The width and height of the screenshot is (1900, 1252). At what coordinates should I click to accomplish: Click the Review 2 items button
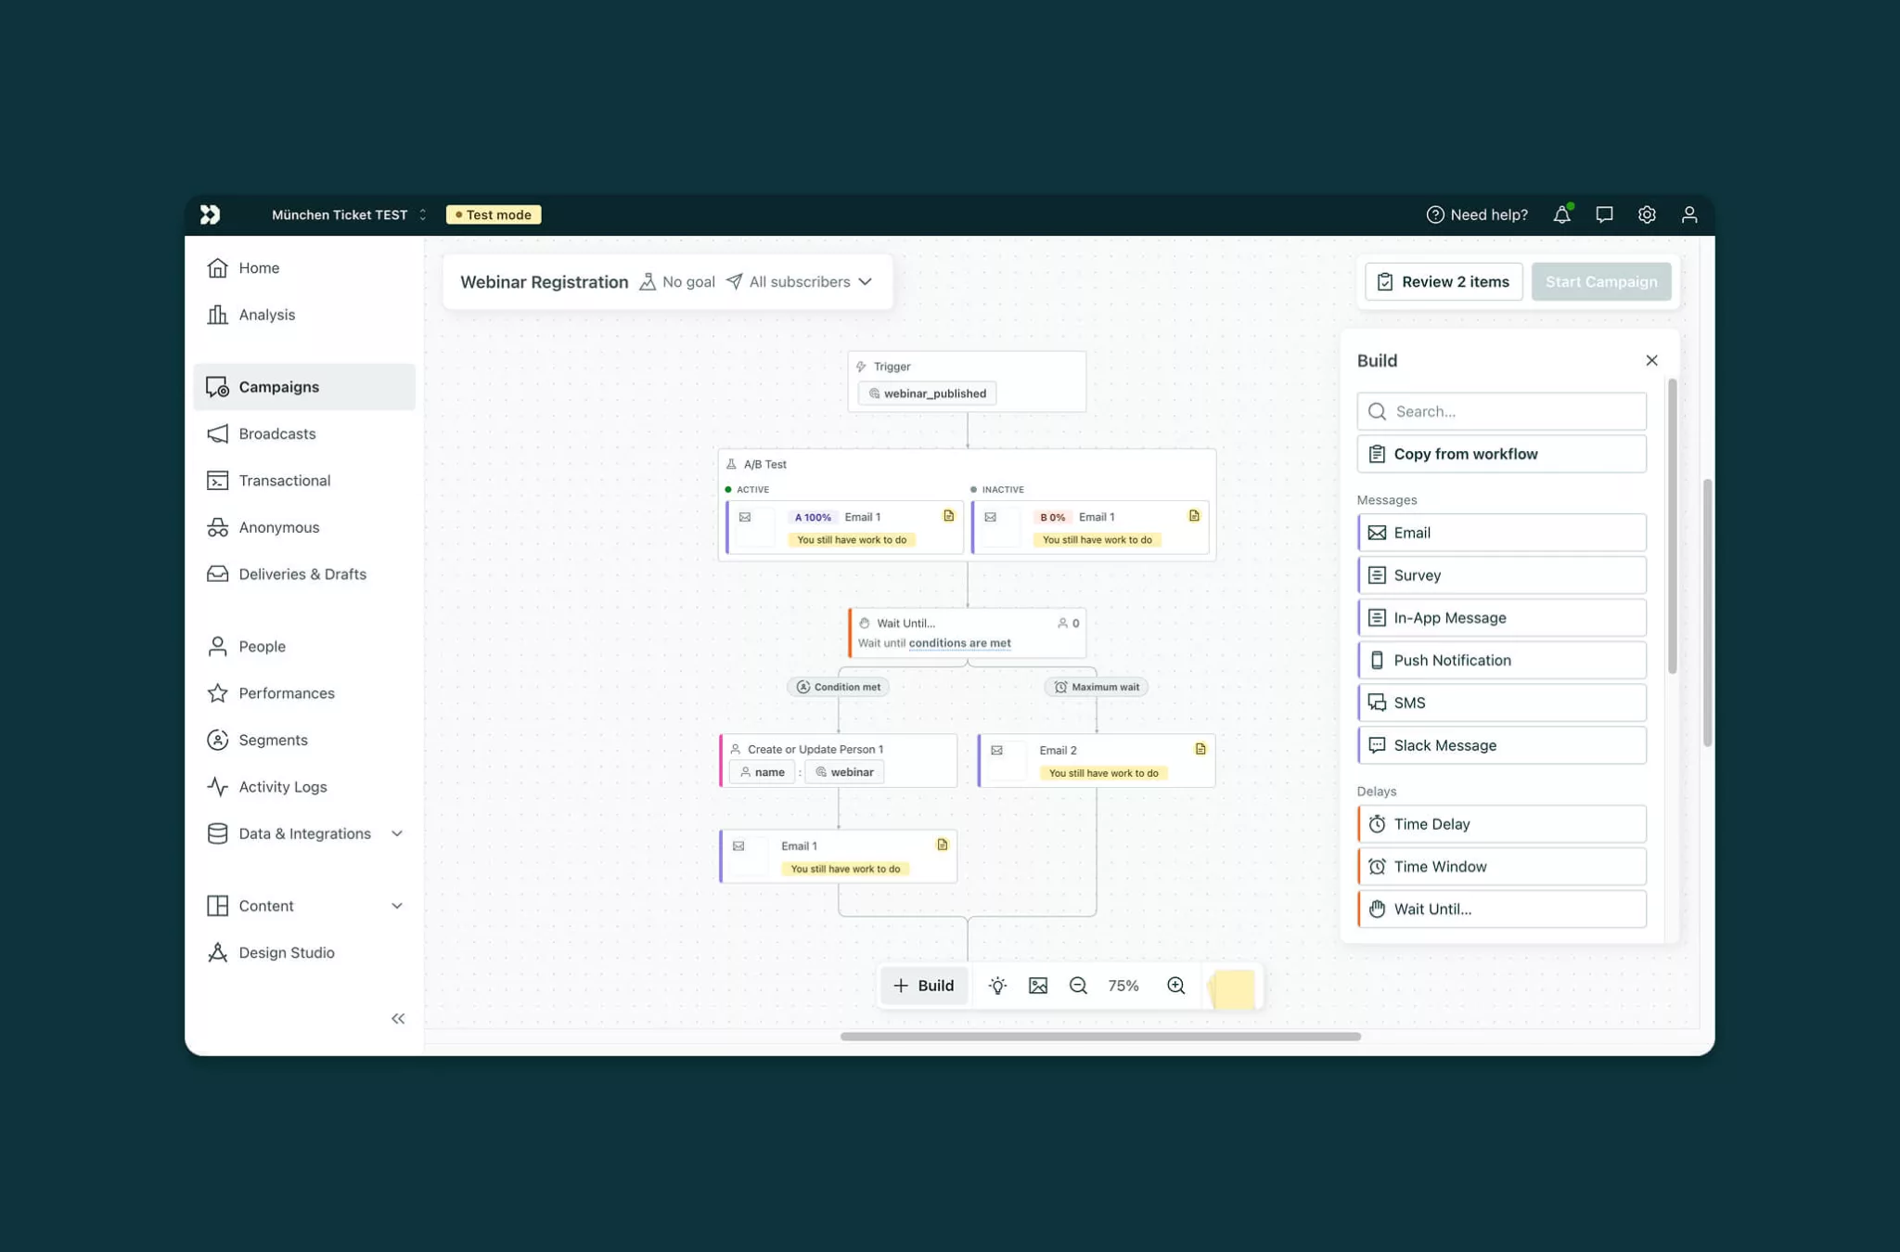pos(1444,281)
